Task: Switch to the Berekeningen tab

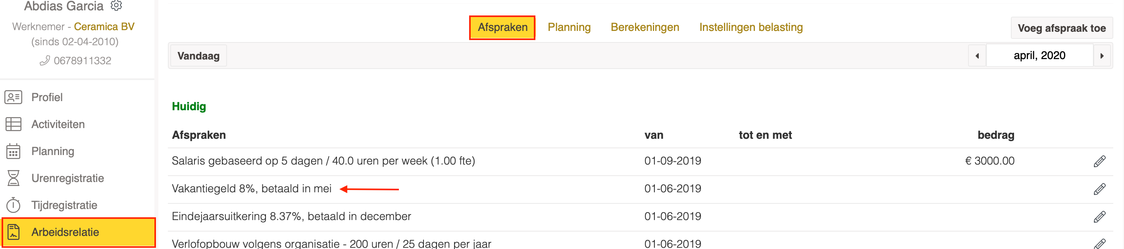Action: pyautogui.click(x=645, y=27)
